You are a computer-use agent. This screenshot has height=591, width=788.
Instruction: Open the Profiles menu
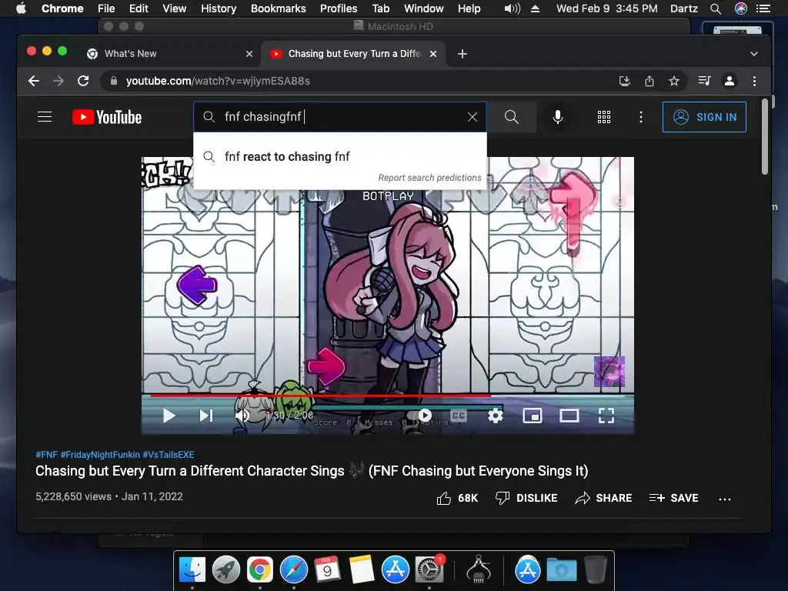(339, 8)
